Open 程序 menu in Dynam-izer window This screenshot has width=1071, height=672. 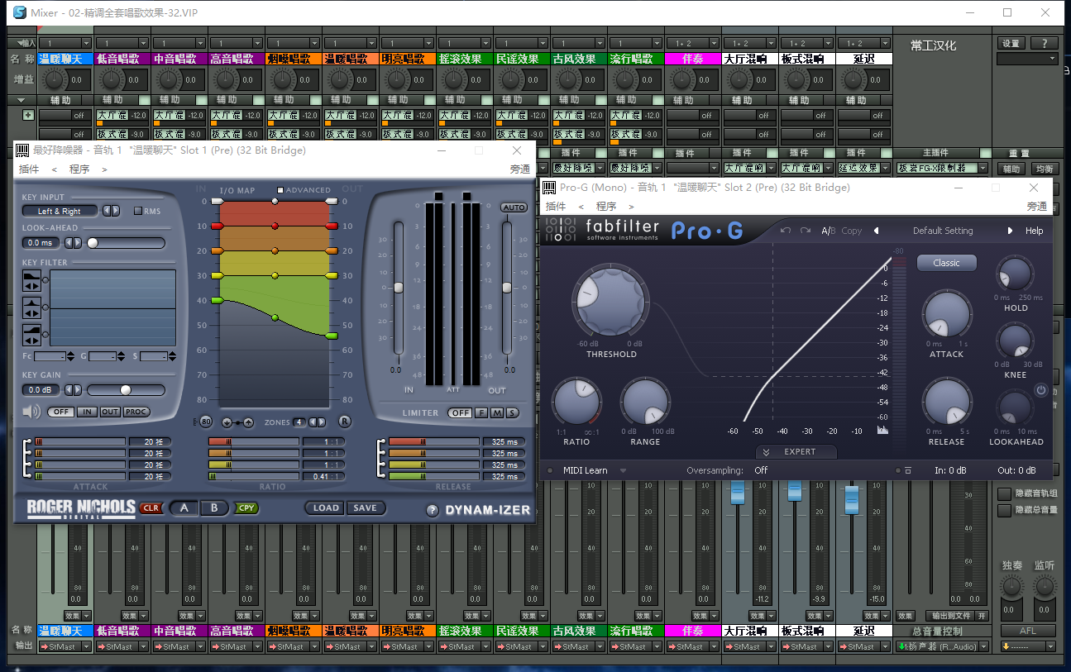(x=79, y=169)
